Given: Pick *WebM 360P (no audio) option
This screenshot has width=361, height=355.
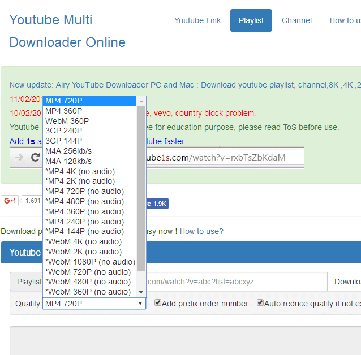Looking at the screenshot, I should pos(89,292).
